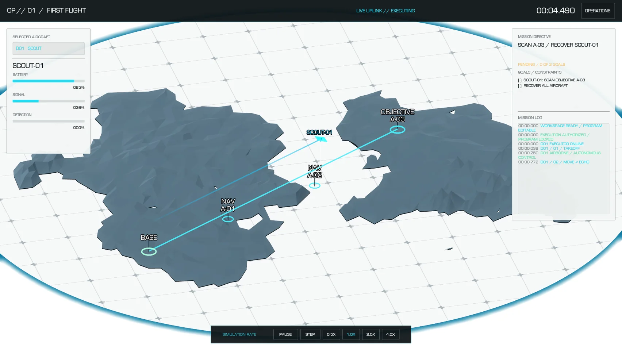622x350 pixels.
Task: Set simulation rate to 2.0X
Action: tap(370, 334)
